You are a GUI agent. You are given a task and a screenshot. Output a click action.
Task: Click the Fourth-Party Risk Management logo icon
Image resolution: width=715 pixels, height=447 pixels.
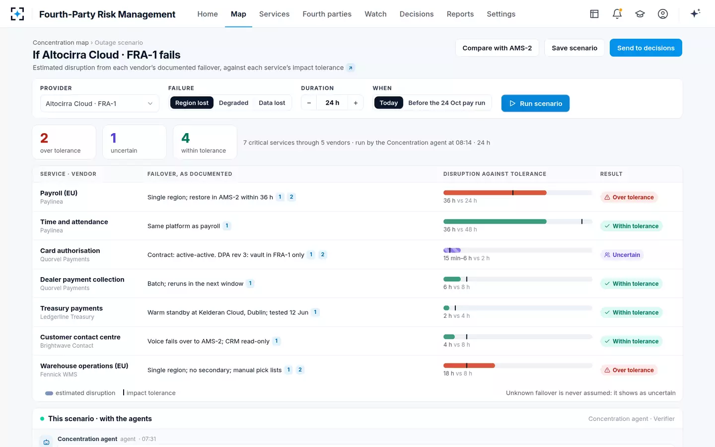point(17,14)
